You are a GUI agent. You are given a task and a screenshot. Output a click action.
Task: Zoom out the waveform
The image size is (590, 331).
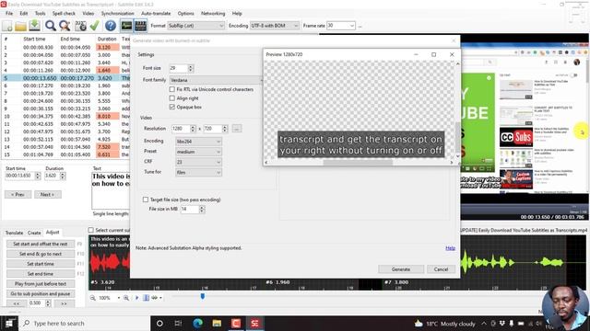click(92, 298)
